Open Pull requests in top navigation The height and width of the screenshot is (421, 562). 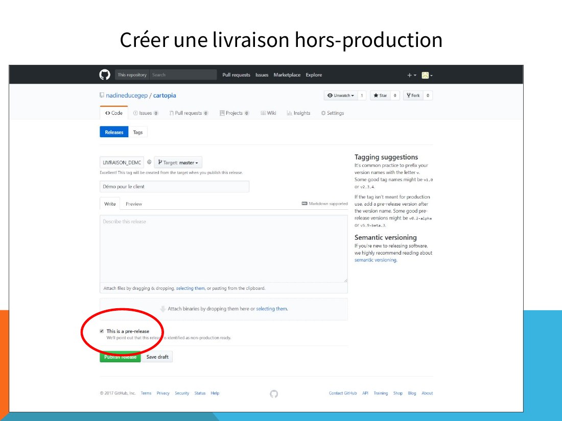tap(236, 75)
